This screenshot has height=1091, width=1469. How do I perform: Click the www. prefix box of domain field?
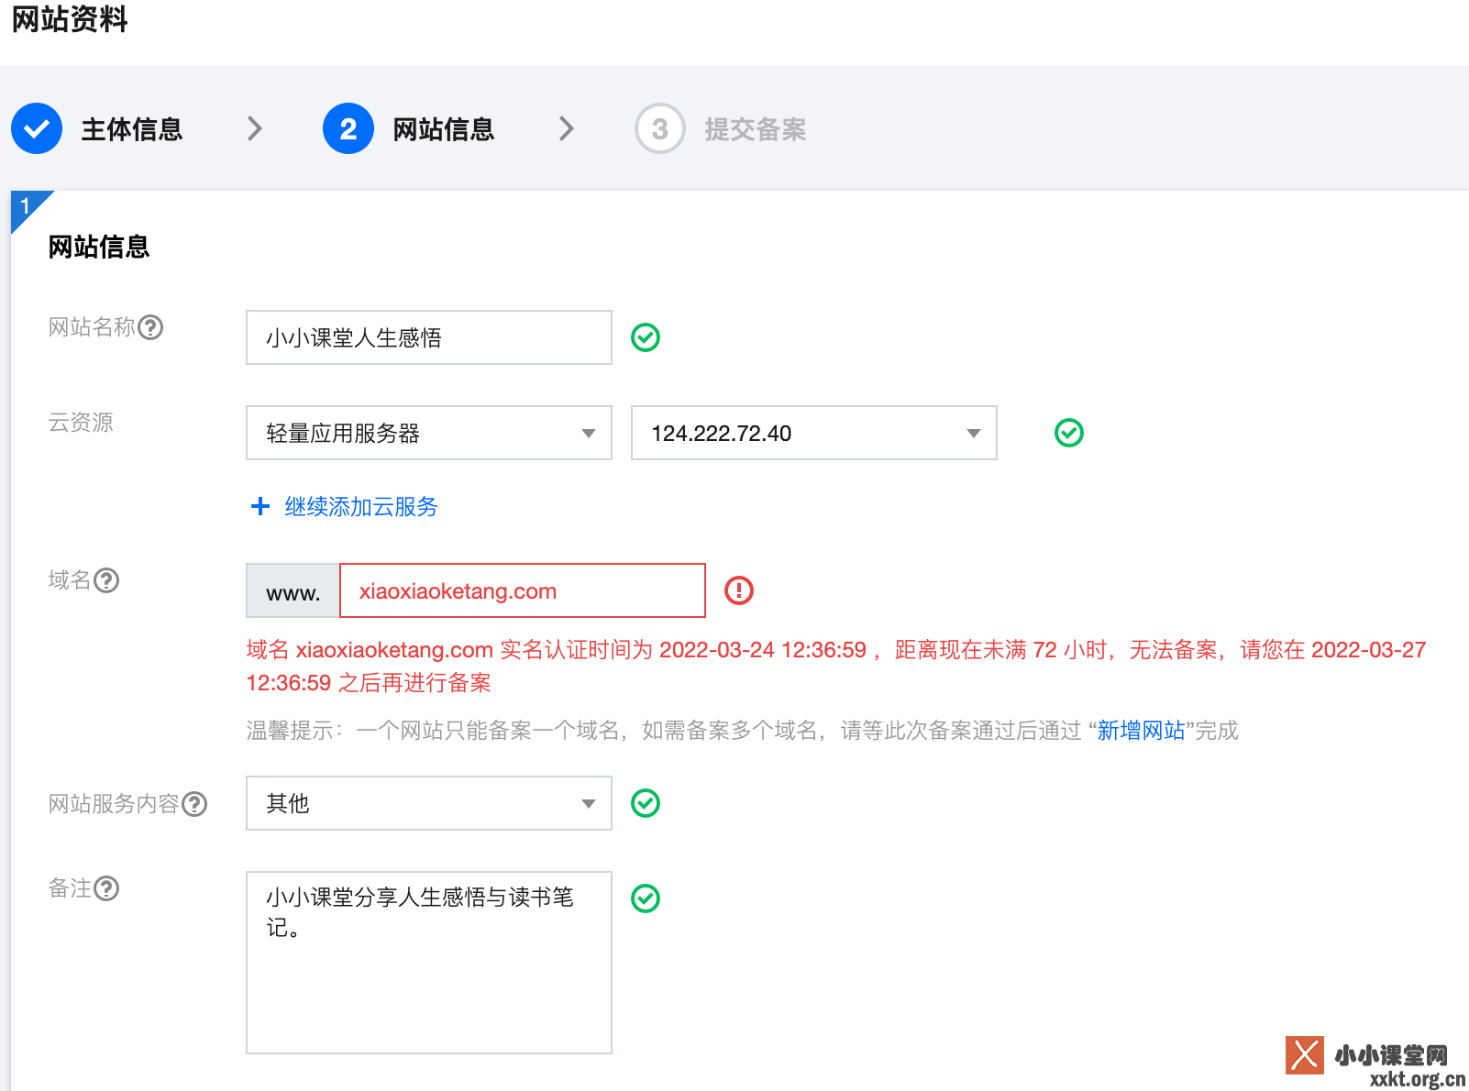click(293, 590)
